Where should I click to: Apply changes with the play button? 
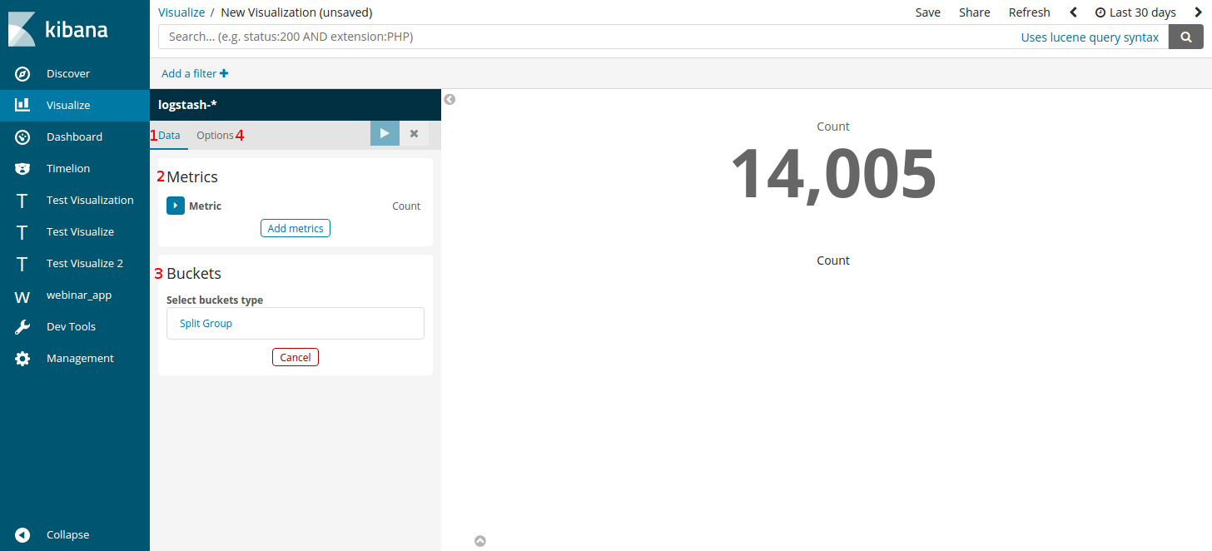click(385, 133)
